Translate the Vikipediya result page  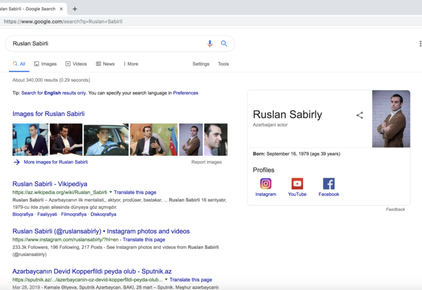(x=135, y=192)
